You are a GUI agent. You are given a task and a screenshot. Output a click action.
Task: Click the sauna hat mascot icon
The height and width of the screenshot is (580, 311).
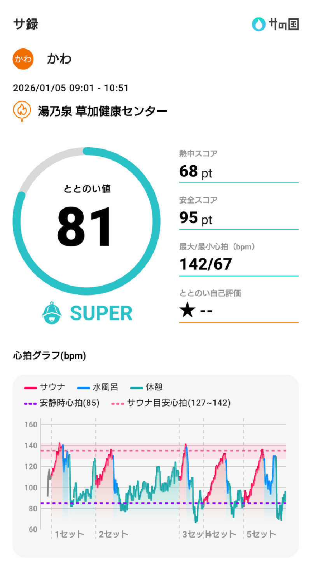52,313
